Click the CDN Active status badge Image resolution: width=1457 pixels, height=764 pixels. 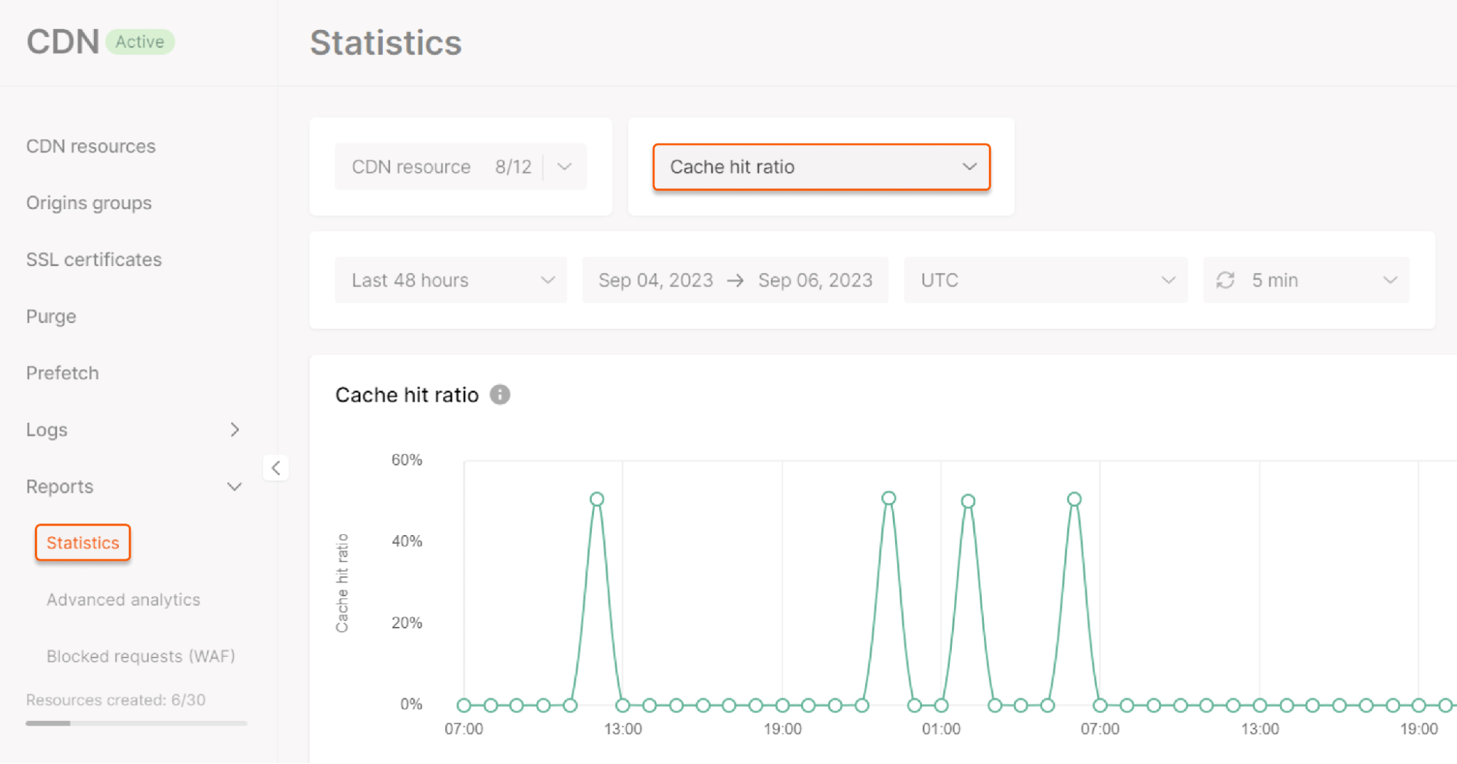click(x=140, y=42)
